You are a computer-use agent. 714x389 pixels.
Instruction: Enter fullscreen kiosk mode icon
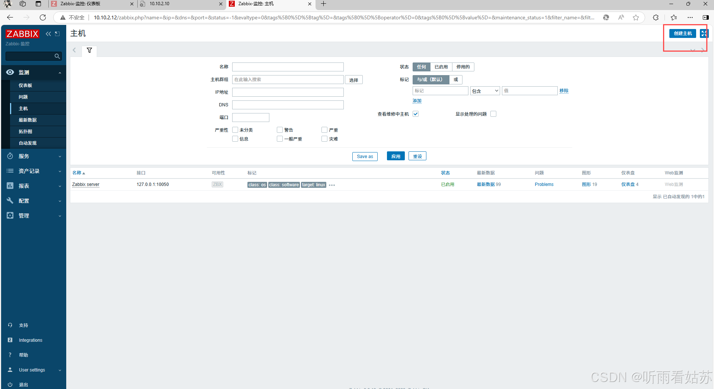[x=704, y=33]
